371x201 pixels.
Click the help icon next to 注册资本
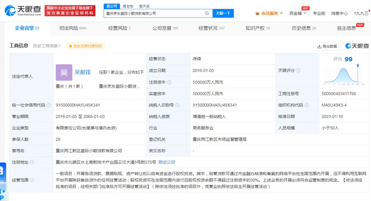(x=169, y=82)
